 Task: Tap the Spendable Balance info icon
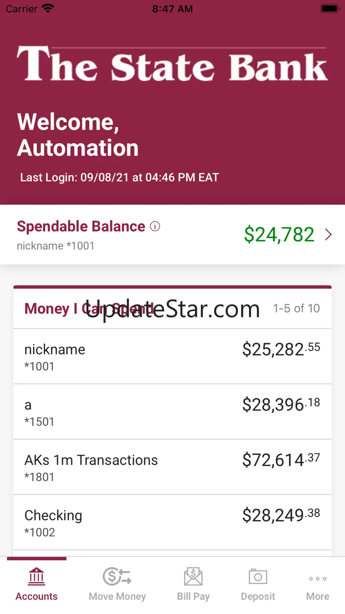[x=155, y=226]
